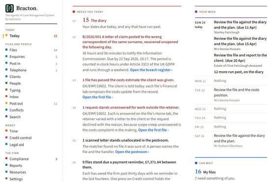Click '7 need something of you' text
Screen dimensions: 277x182
215,178
